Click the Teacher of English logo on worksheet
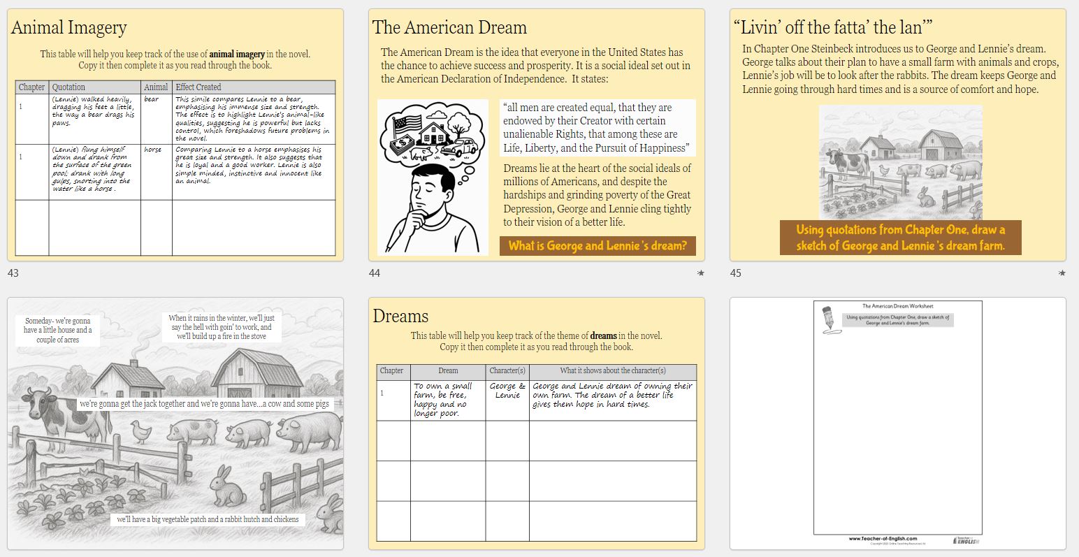 pos(966,541)
